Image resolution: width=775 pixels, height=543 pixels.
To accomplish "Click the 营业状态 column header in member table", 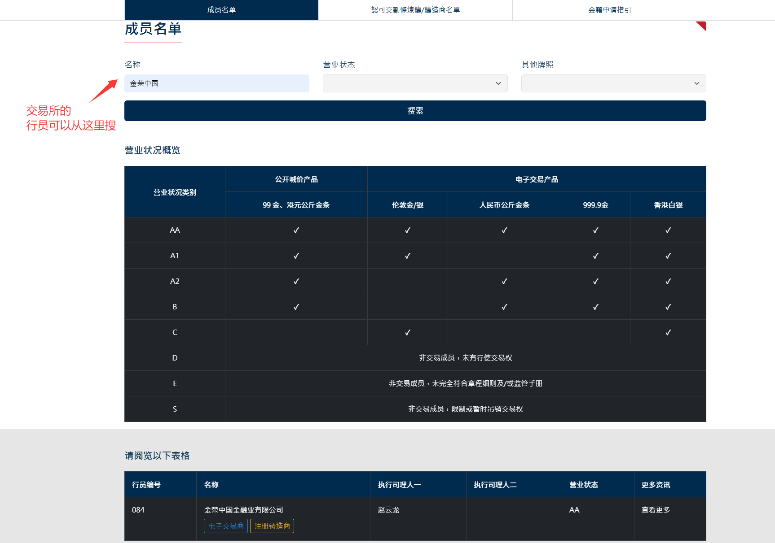I will point(598,484).
